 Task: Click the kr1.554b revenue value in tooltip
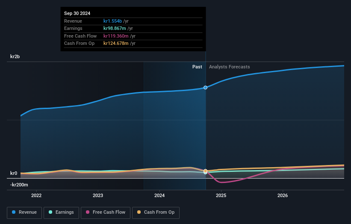(x=112, y=21)
